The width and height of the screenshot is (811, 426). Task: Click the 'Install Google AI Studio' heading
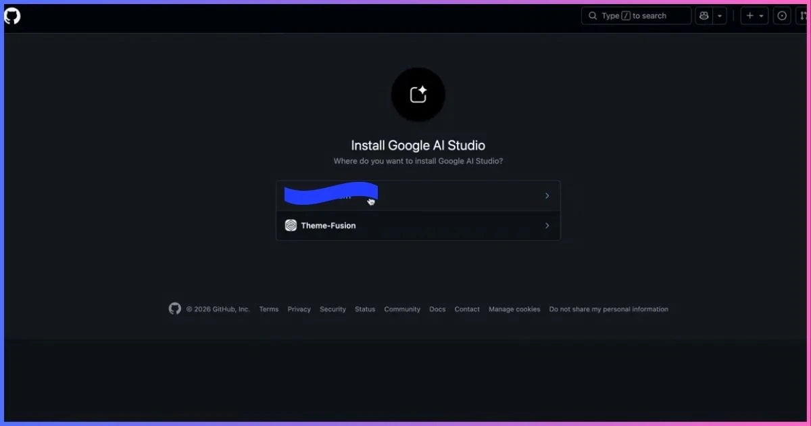418,145
